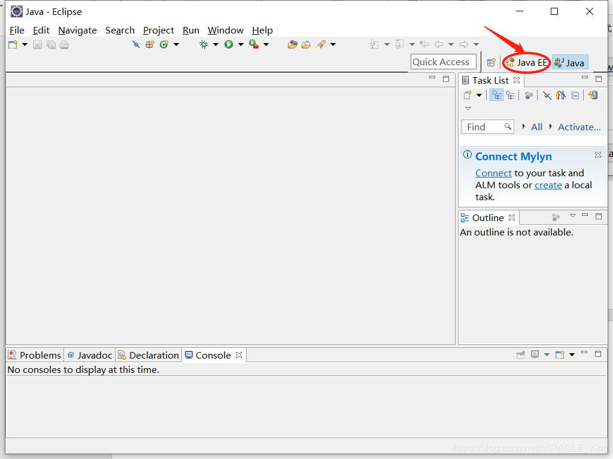Click the Synchronize Changed repository icon
This screenshot has height=459, width=613.
(x=593, y=95)
